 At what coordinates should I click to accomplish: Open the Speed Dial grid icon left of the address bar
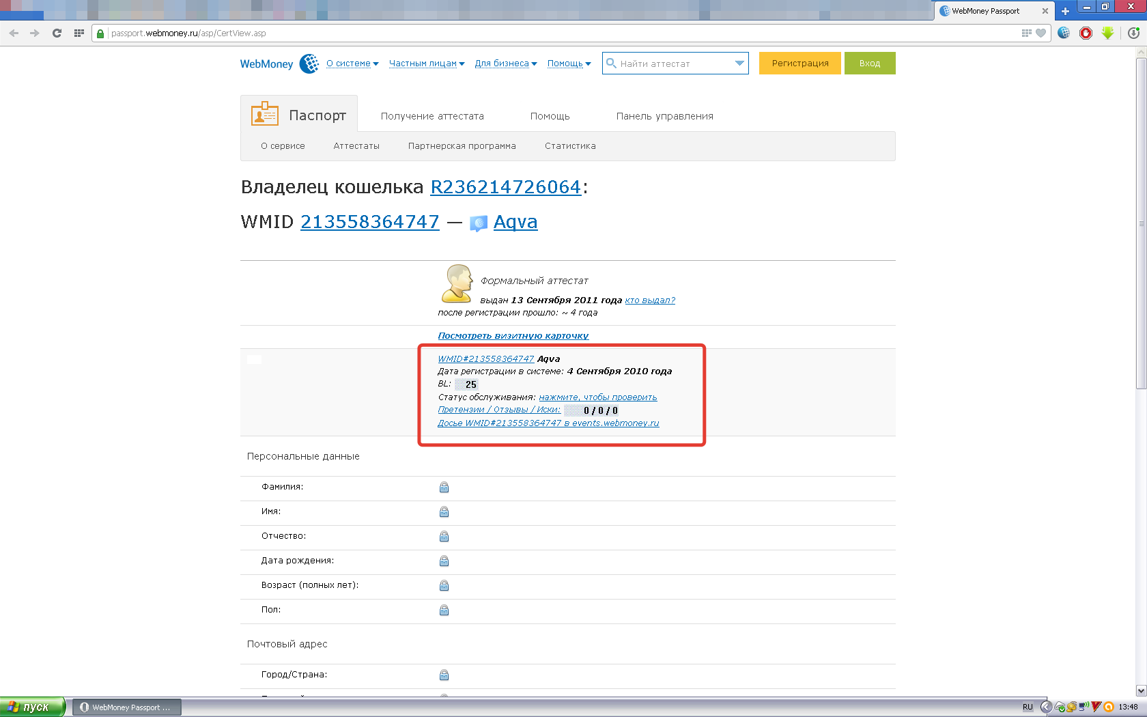point(79,33)
